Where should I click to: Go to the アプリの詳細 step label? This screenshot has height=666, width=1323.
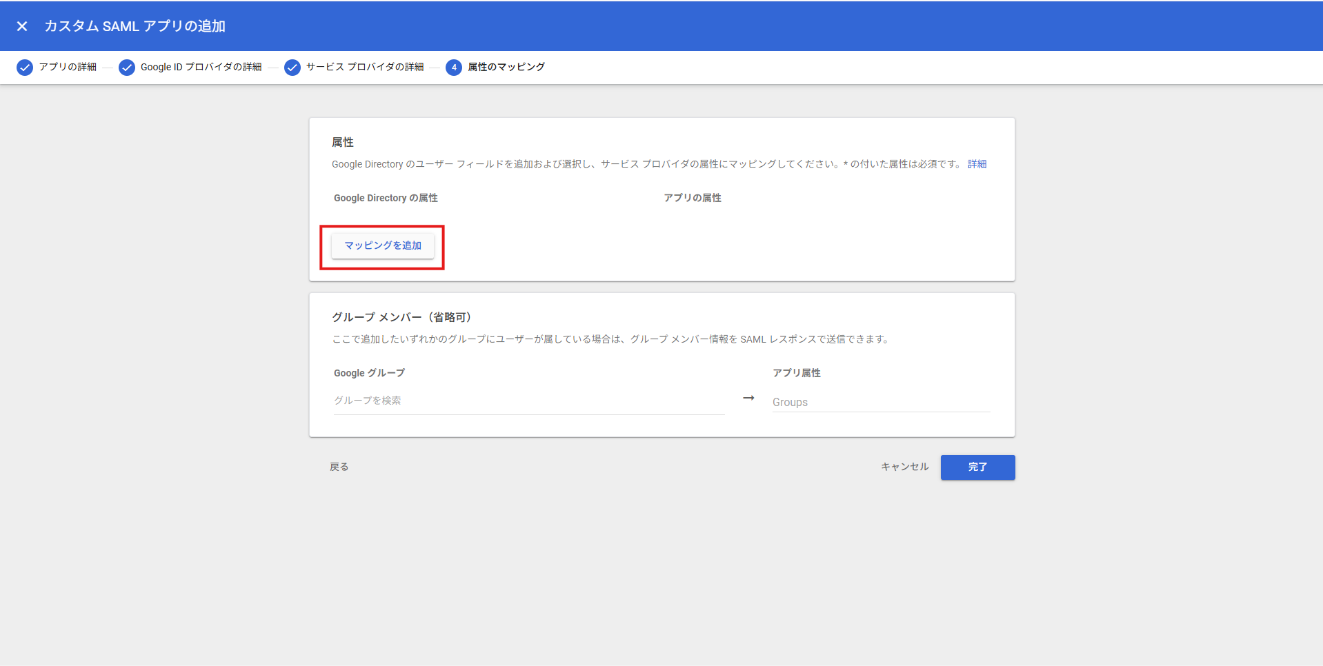68,67
